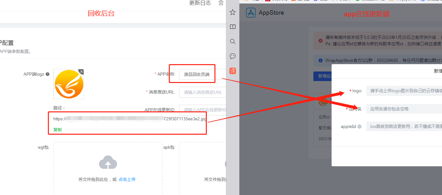Click the 点击上传 link for wgt包
Screen dimensions: 442x195
click(127, 179)
